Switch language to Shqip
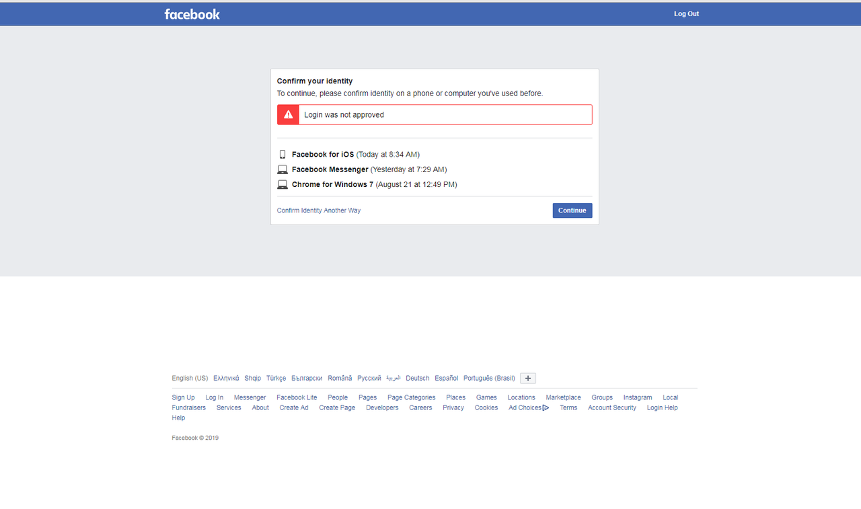Image resolution: width=861 pixels, height=509 pixels. pyautogui.click(x=253, y=379)
